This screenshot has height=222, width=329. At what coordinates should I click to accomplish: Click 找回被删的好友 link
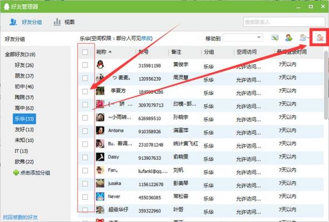click(21, 217)
